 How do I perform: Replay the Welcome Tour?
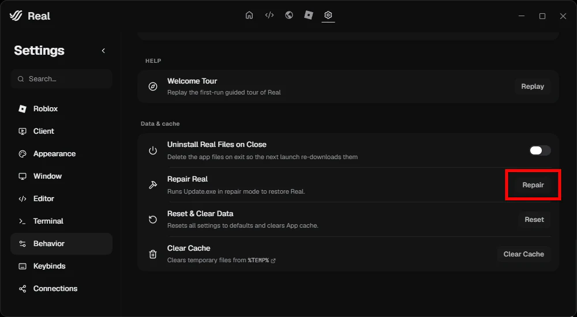pos(533,86)
